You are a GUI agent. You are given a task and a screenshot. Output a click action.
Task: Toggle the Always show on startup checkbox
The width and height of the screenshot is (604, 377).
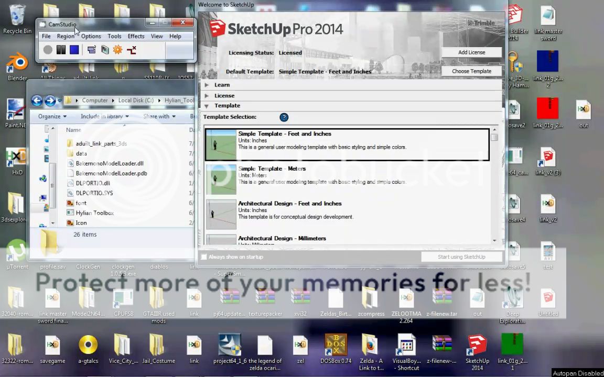(x=204, y=257)
